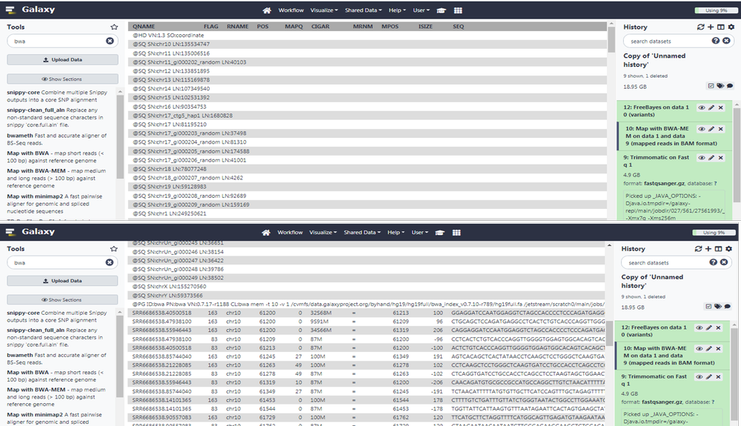Open Visualize dropdown in lower masthead
Screen dimensions: 741x426
[323, 233]
